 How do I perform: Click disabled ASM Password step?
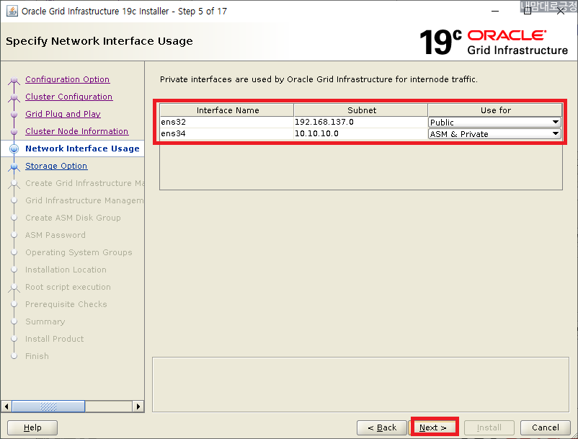click(55, 235)
